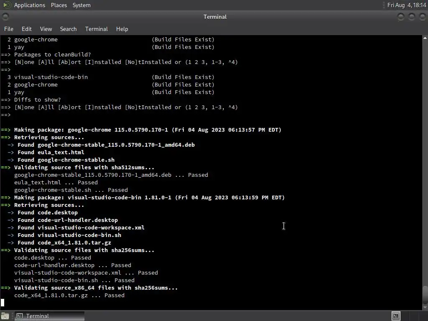Click the Applications menu logo icon
The height and width of the screenshot is (321, 428).
(7, 5)
